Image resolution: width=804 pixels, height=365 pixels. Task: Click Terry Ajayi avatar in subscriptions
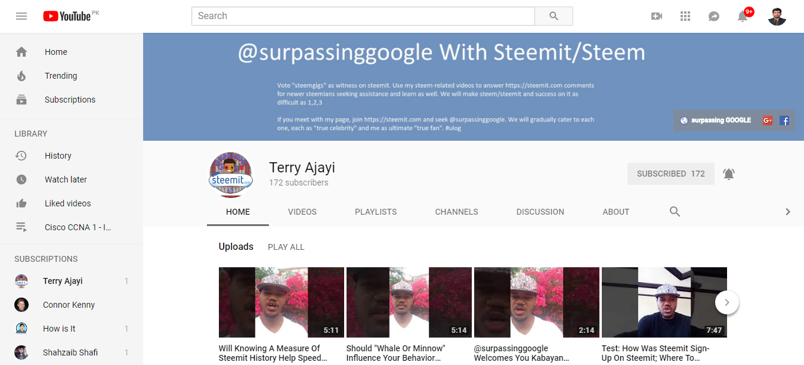click(x=21, y=281)
